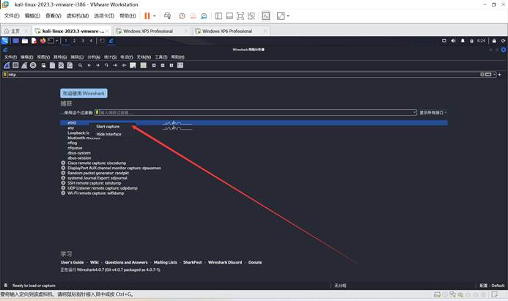Click the stop capture square toolbar icon
Viewport: 508px width, 301px height.
coord(15,65)
